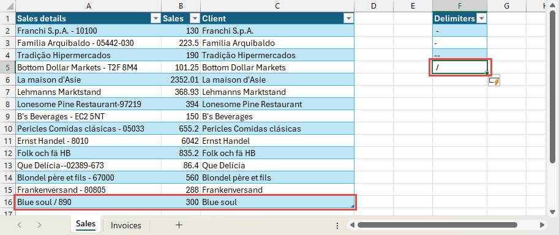The image size is (559, 235).
Task: Select 'Folk och fä HB' in Client column
Action: pyautogui.click(x=277, y=153)
